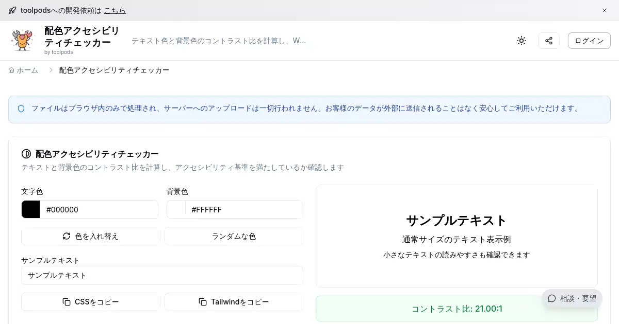The width and height of the screenshot is (619, 324).
Task: Open the black 文字色 color swatch
Action: coord(31,209)
